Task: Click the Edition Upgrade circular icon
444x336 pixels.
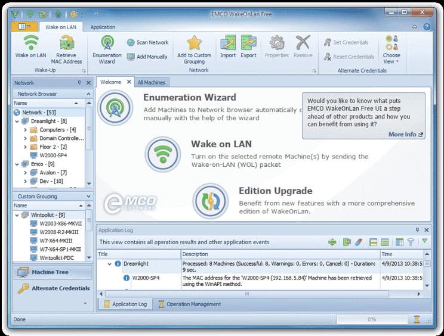Action: click(211, 201)
